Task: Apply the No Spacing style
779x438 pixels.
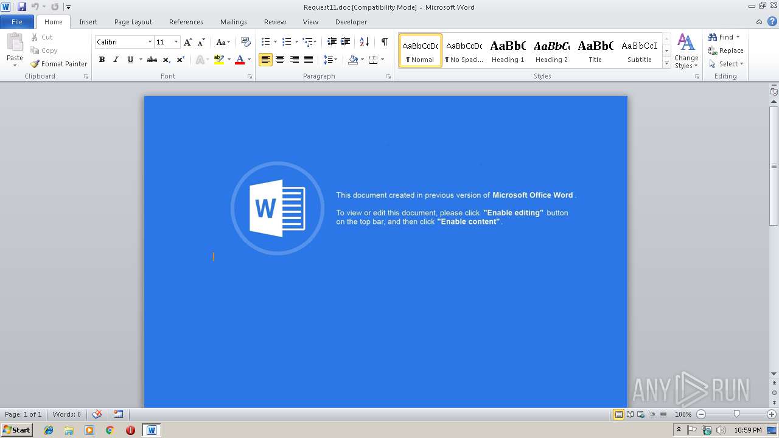Action: tap(464, 50)
